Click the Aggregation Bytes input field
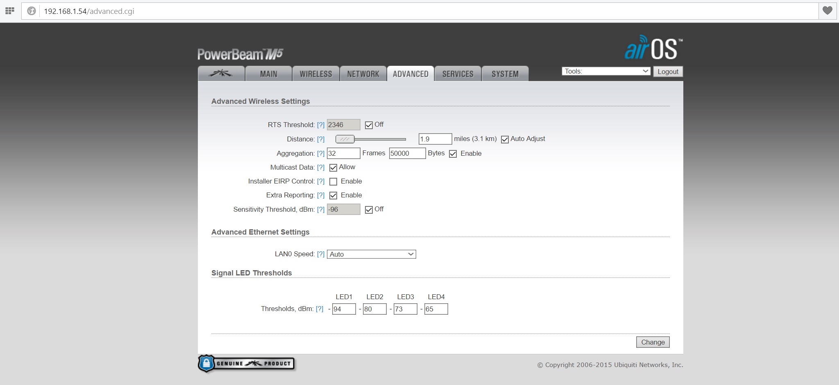Screen dimensions: 839x385 point(407,153)
